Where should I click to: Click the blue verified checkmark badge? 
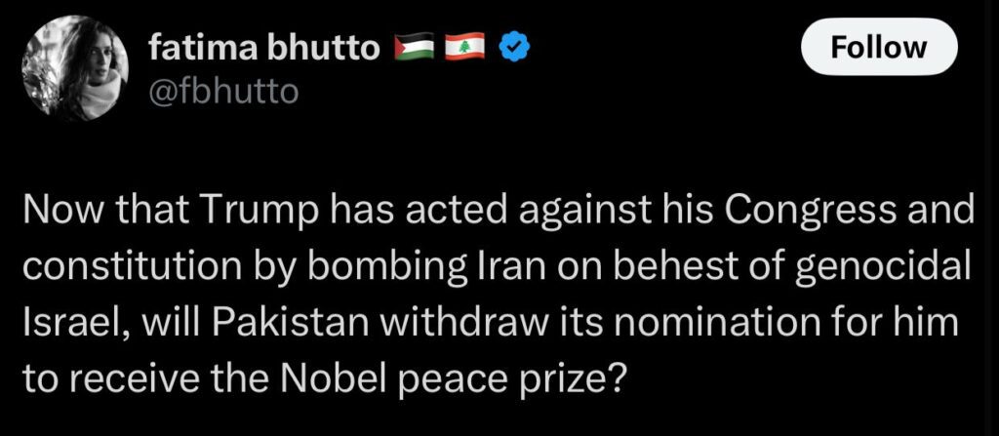tap(513, 47)
